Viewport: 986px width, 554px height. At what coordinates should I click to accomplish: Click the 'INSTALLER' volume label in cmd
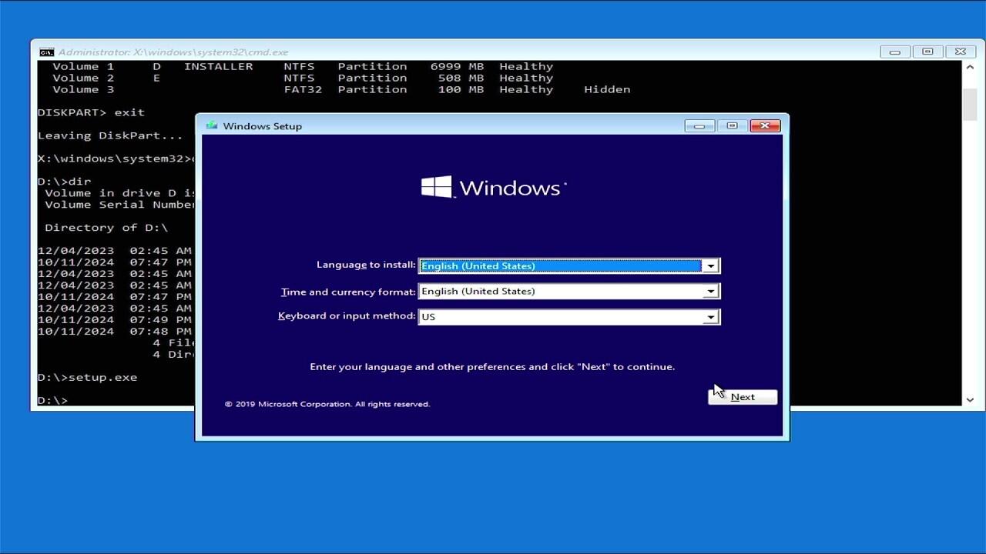tap(218, 66)
